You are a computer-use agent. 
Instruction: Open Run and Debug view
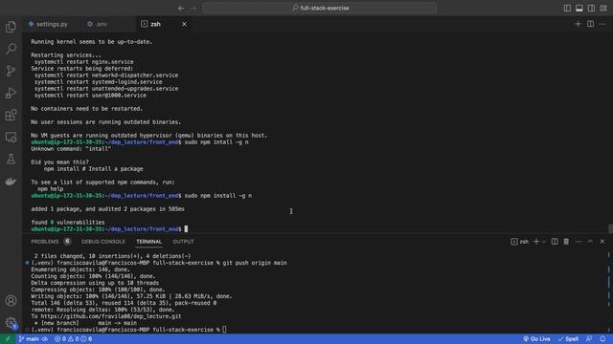tap(11, 93)
